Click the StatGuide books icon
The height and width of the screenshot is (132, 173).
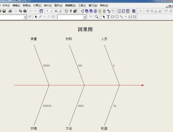point(75,11)
